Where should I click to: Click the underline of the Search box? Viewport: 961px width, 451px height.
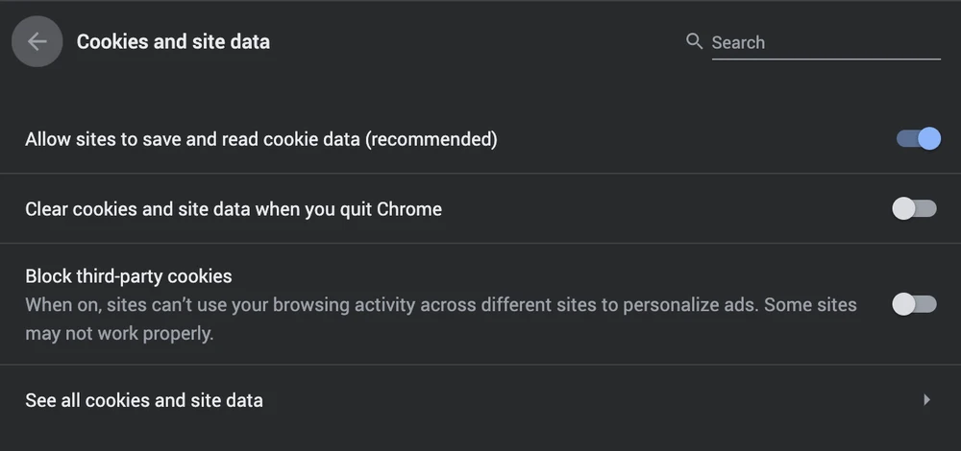point(825,59)
